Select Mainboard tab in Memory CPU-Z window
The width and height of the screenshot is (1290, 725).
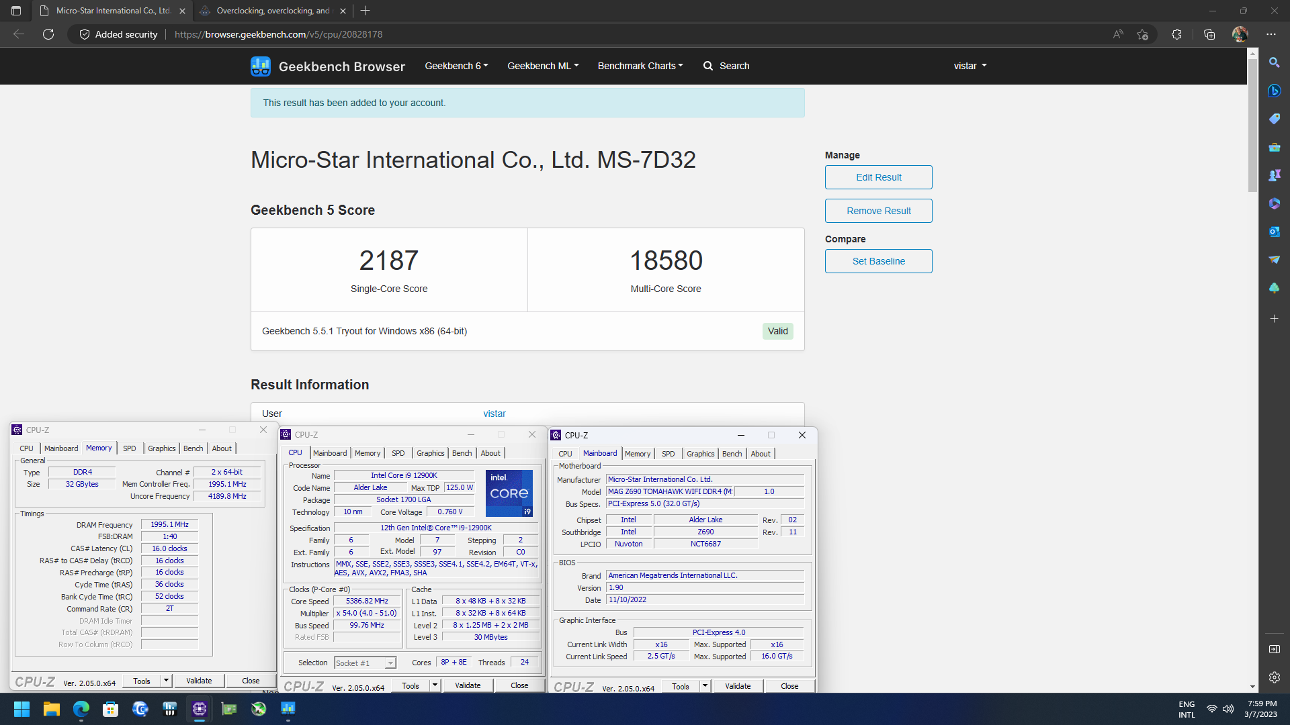click(x=61, y=448)
